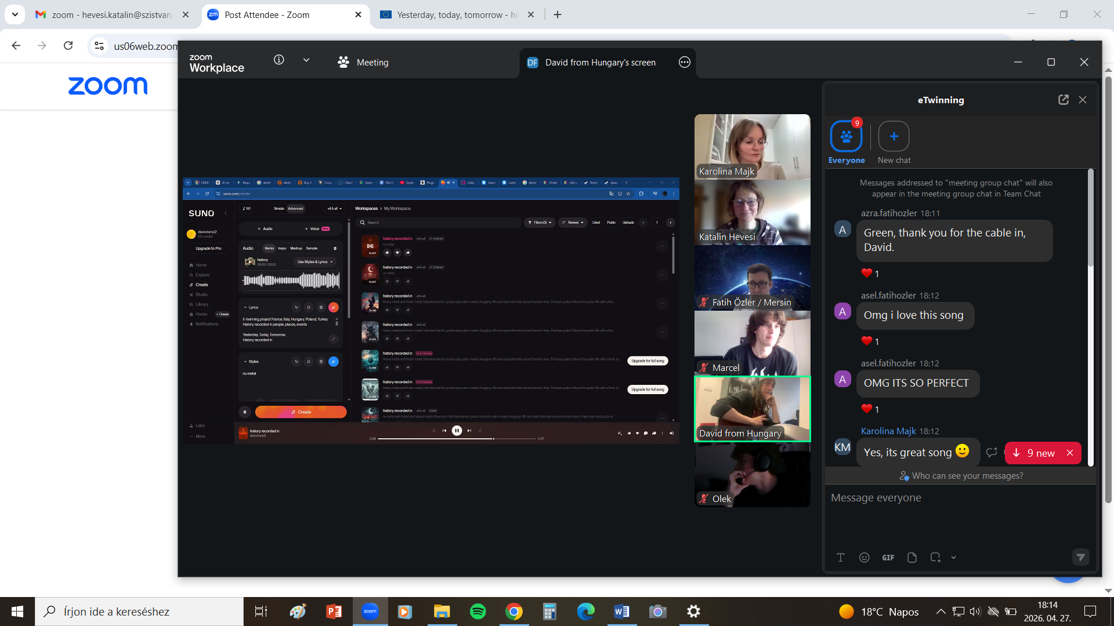Pop out the eTwinning chat panel

point(1063,100)
